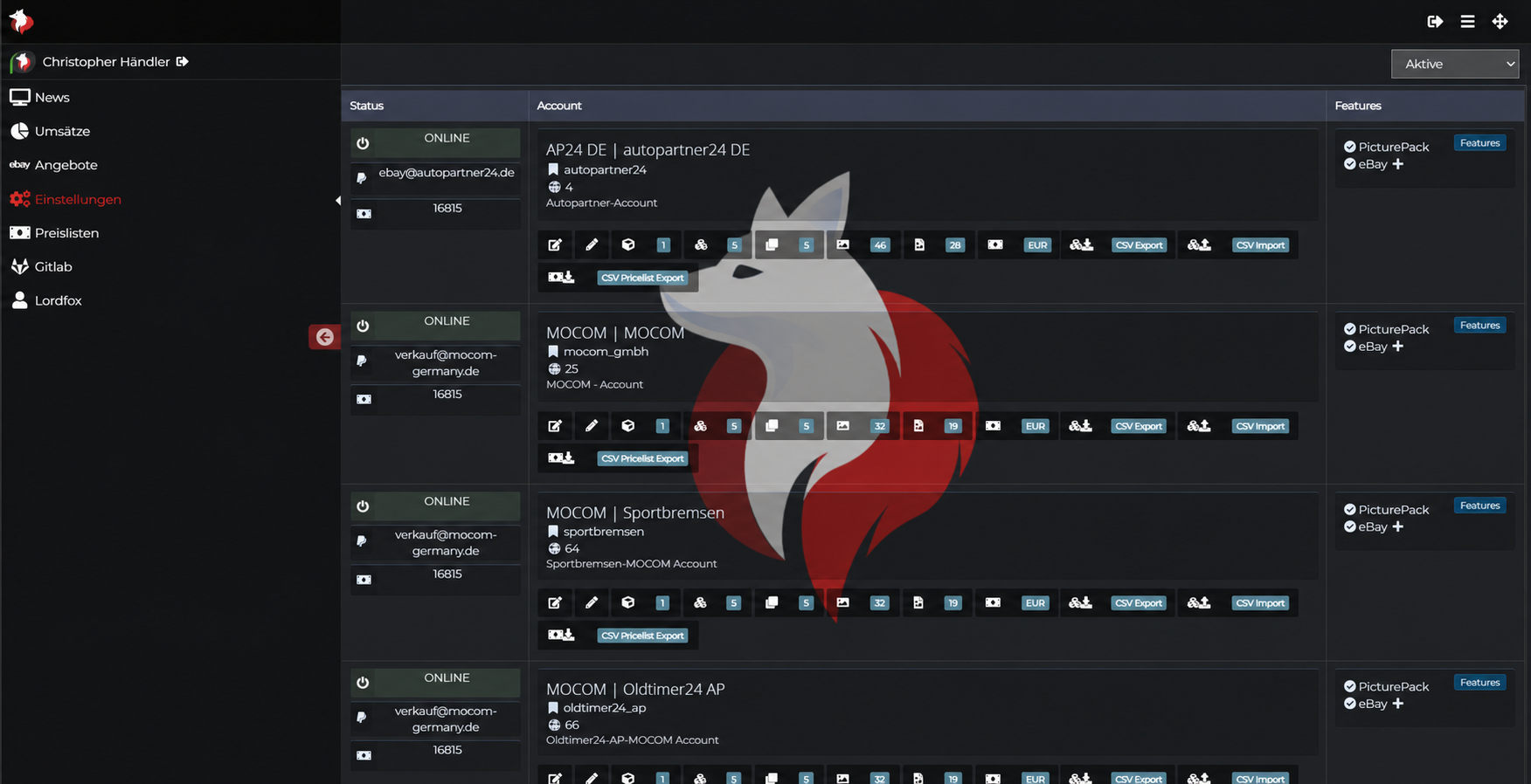Click the title "MOCOM | Oldtimer24 AP"

coord(635,689)
